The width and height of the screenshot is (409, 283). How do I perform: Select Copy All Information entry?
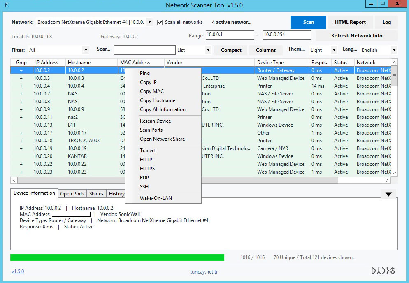coord(163,109)
